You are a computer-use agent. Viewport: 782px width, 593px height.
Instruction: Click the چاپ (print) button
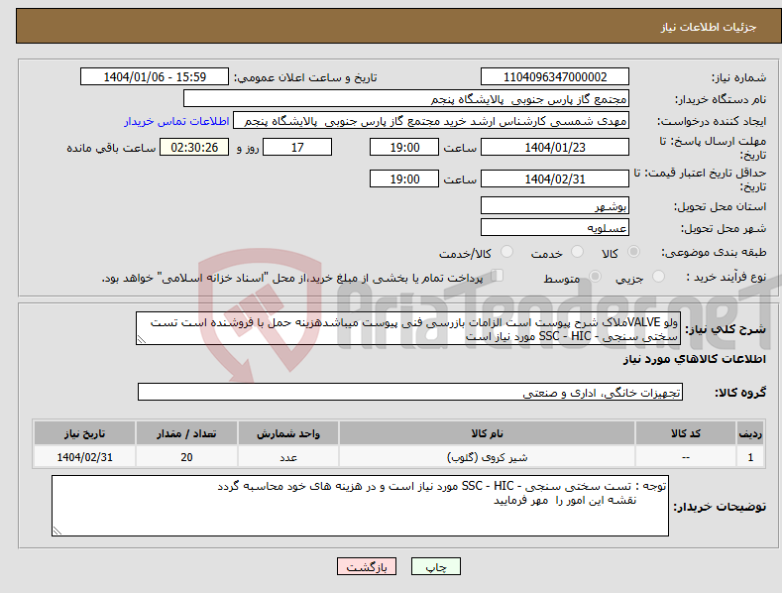tap(435, 566)
